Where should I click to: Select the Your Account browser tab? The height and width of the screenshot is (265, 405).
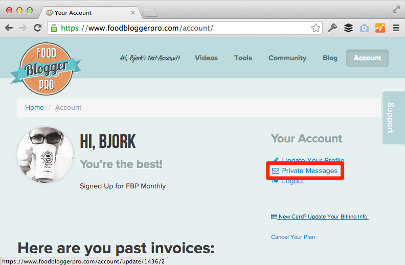(x=91, y=13)
